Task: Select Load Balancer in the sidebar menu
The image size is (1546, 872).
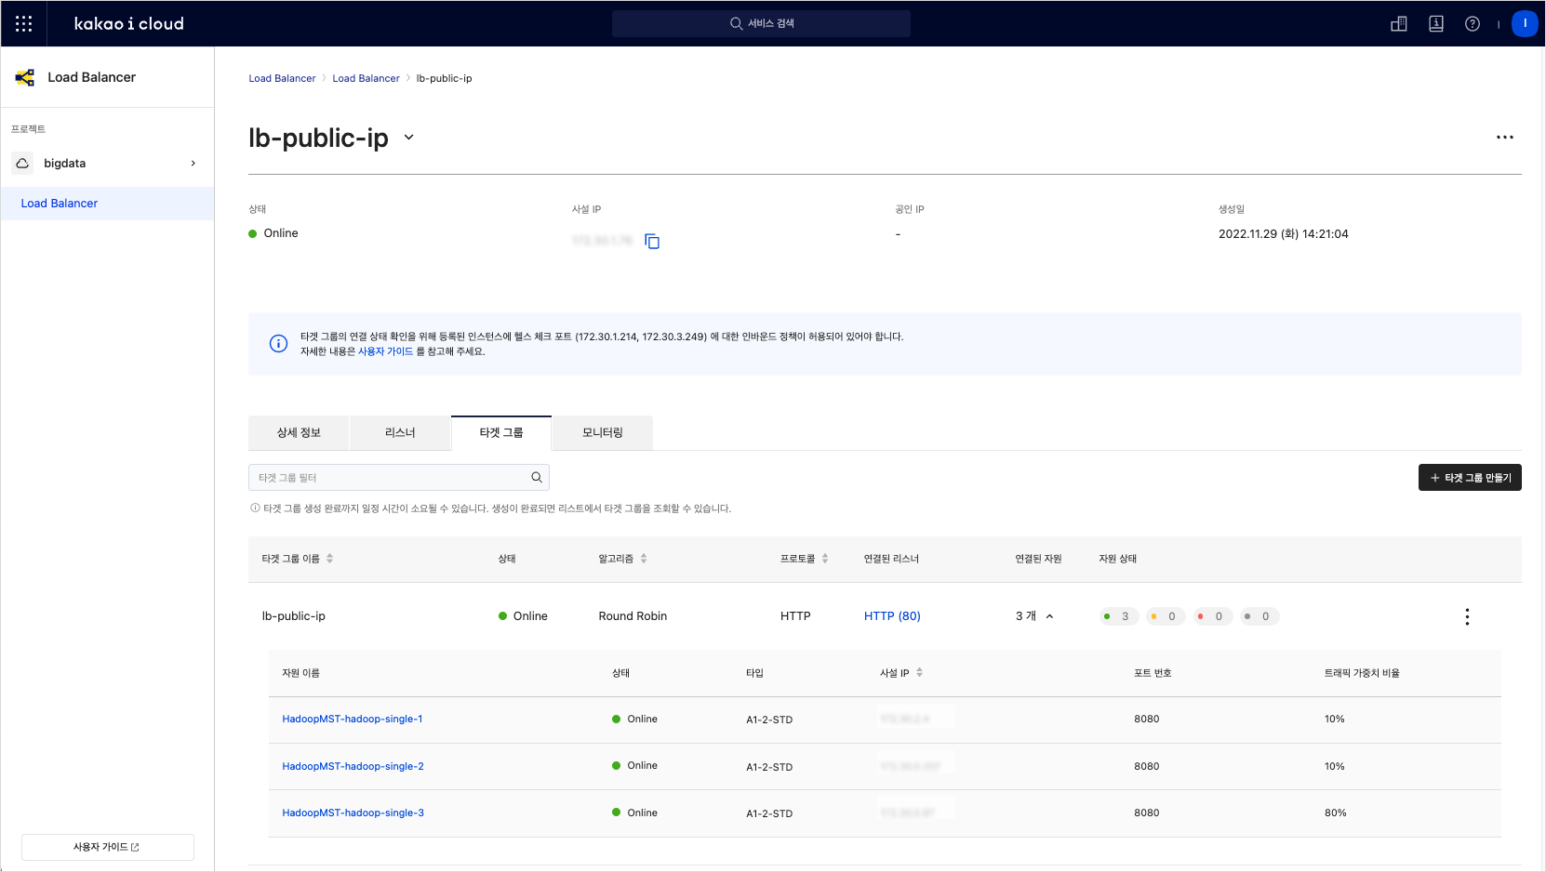Action: [107, 204]
